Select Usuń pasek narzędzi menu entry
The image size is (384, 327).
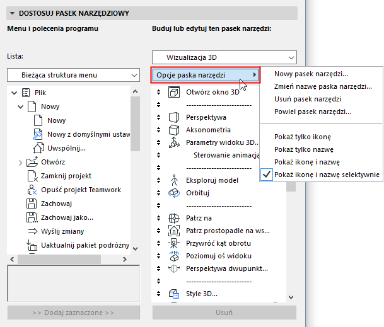(x=321, y=99)
